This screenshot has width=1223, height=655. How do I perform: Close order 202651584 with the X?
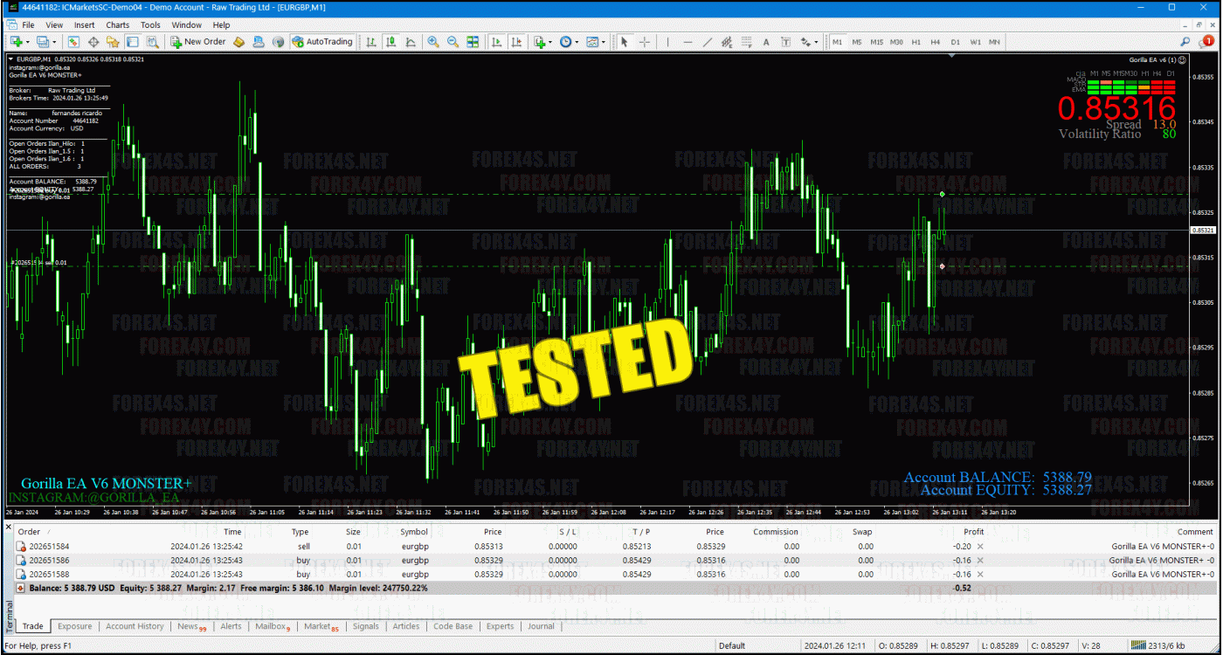[979, 546]
